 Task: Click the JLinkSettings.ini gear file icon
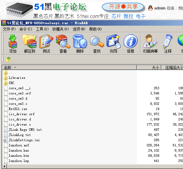tap(6, 140)
